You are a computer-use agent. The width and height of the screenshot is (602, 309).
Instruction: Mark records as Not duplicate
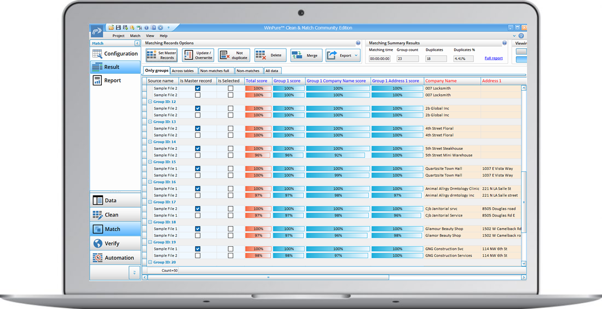click(x=234, y=55)
